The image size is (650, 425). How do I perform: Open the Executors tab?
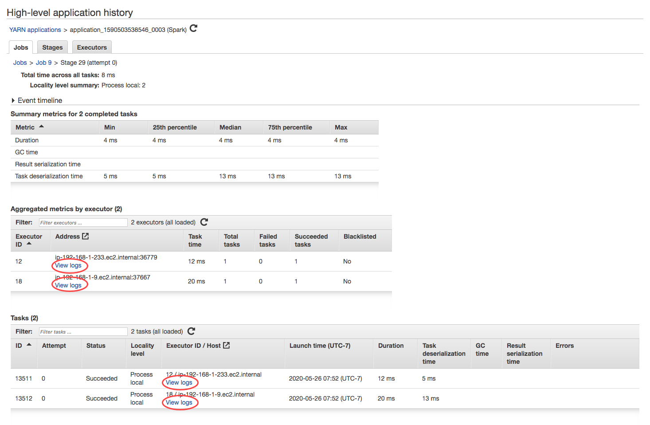click(92, 47)
